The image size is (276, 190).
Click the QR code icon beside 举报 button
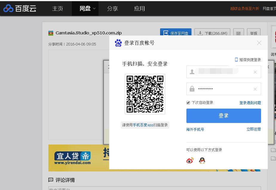click(238, 33)
